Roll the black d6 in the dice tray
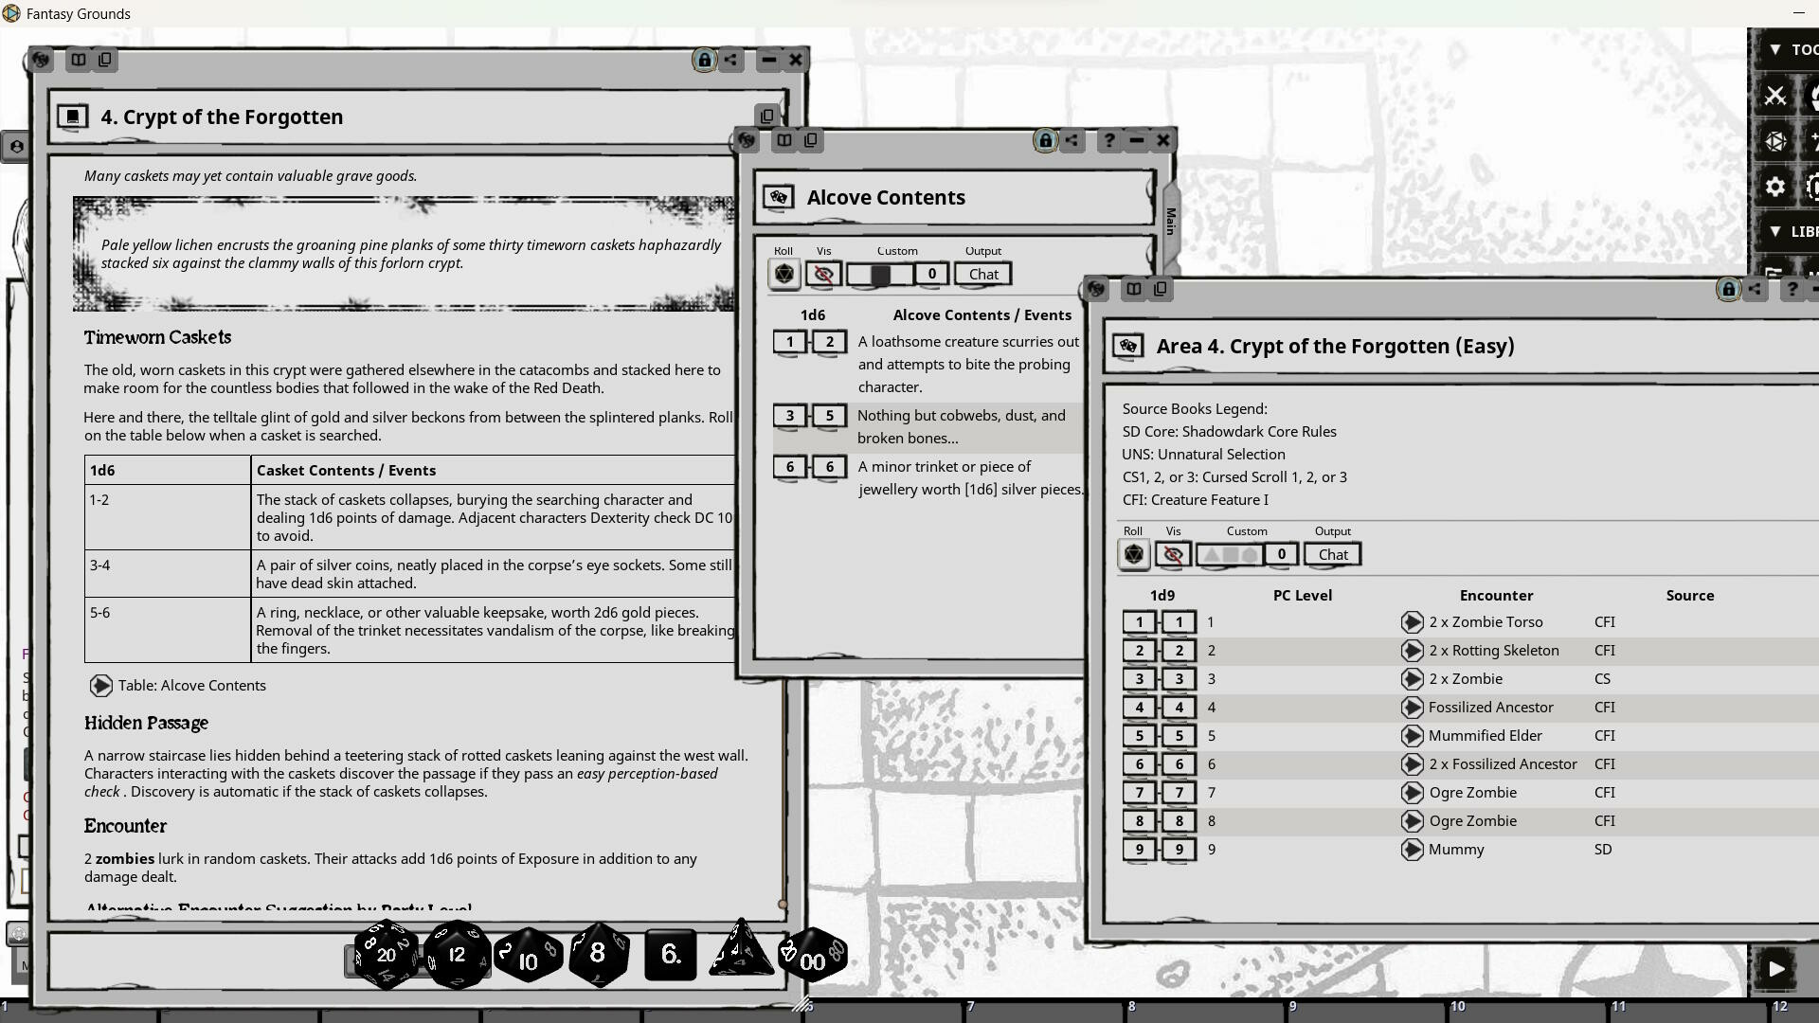Image resolution: width=1819 pixels, height=1023 pixels. pos(670,955)
